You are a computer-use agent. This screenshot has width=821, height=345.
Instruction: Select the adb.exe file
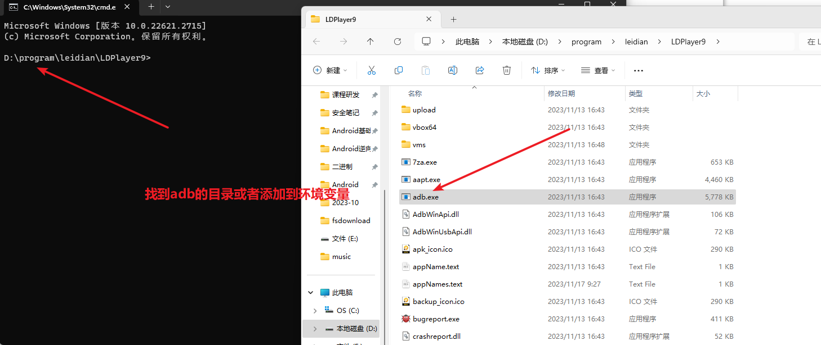[425, 197]
